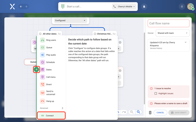Open the user avatar in the top right
Screen dimensions: 196x122
tap(190, 6)
